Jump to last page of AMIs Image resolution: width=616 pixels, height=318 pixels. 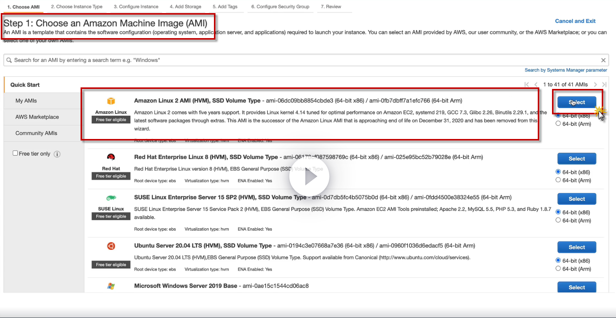point(604,84)
